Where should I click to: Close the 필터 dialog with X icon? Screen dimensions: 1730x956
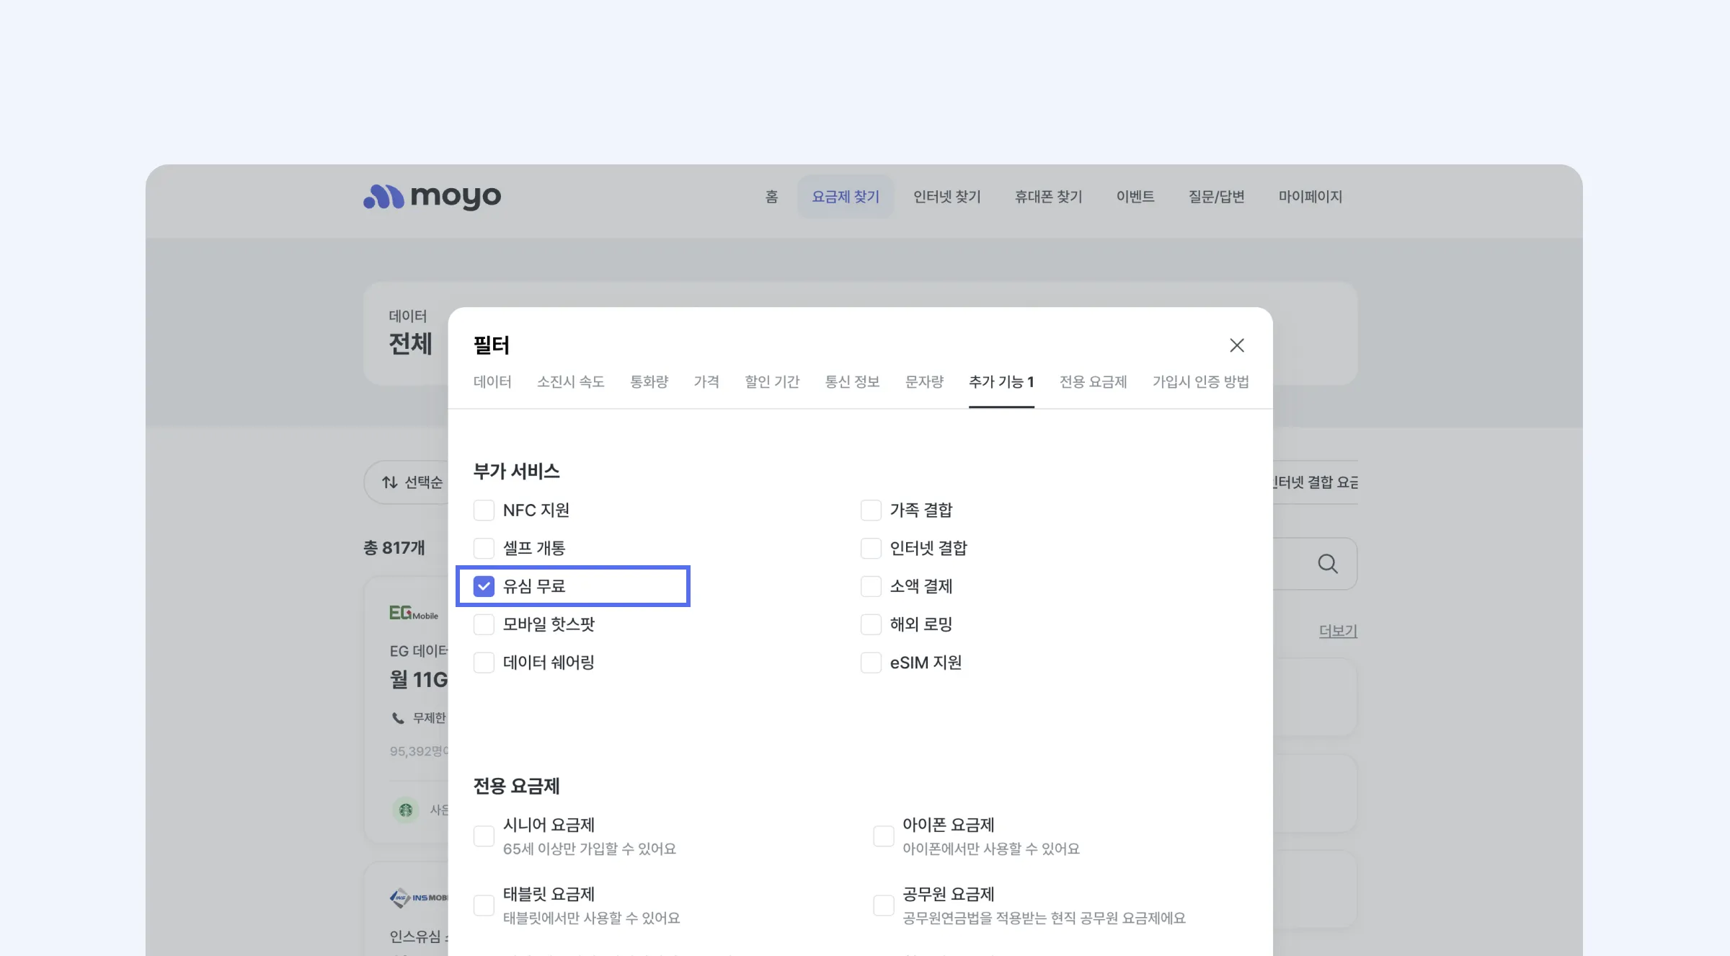click(x=1236, y=345)
